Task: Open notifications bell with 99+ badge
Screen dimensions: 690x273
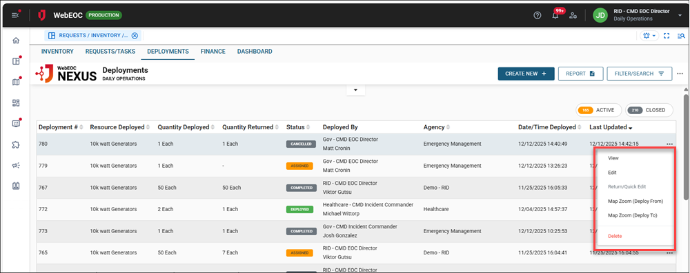Action: point(555,15)
